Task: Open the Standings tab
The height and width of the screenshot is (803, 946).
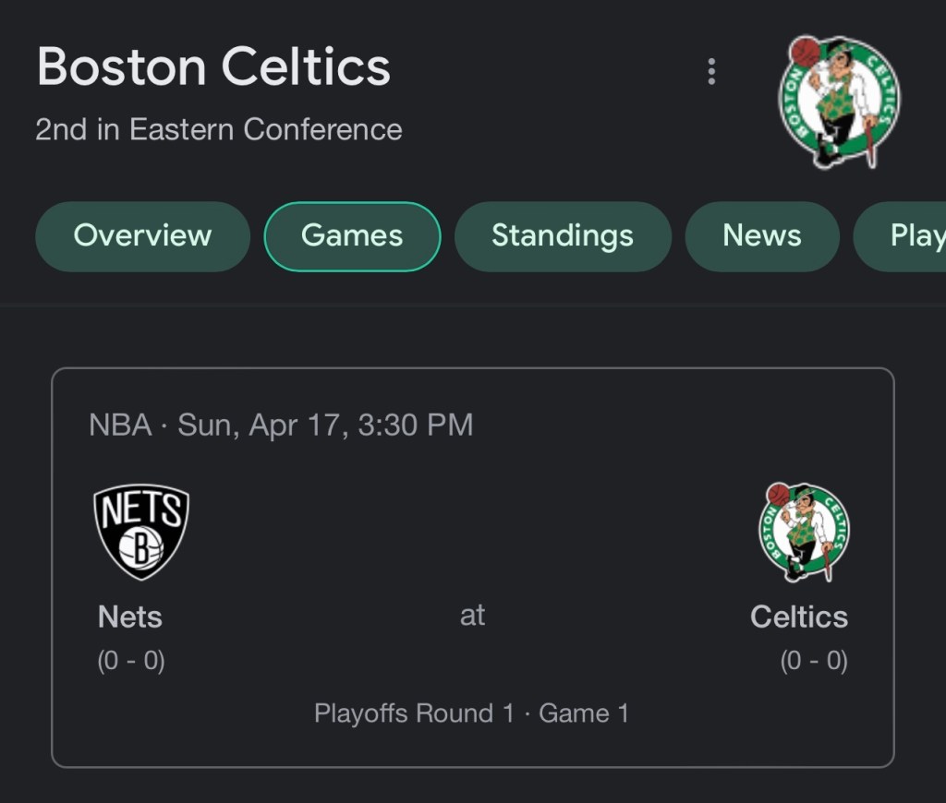Action: click(x=563, y=236)
